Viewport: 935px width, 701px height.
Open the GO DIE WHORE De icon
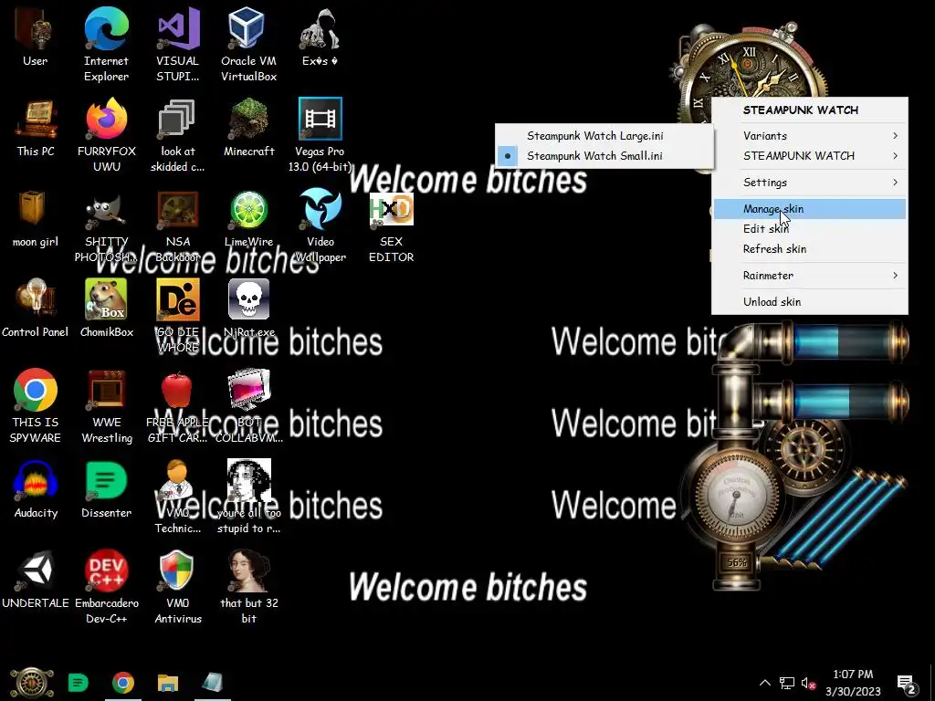(x=178, y=316)
